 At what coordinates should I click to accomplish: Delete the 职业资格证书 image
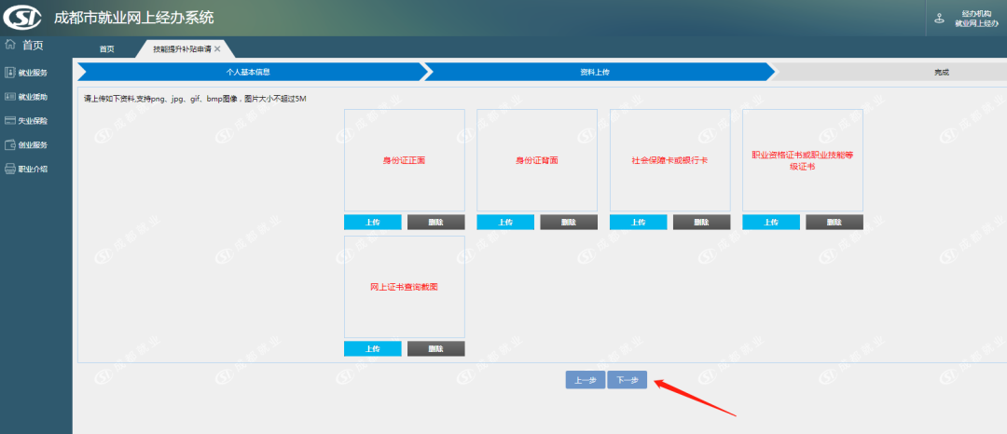834,223
